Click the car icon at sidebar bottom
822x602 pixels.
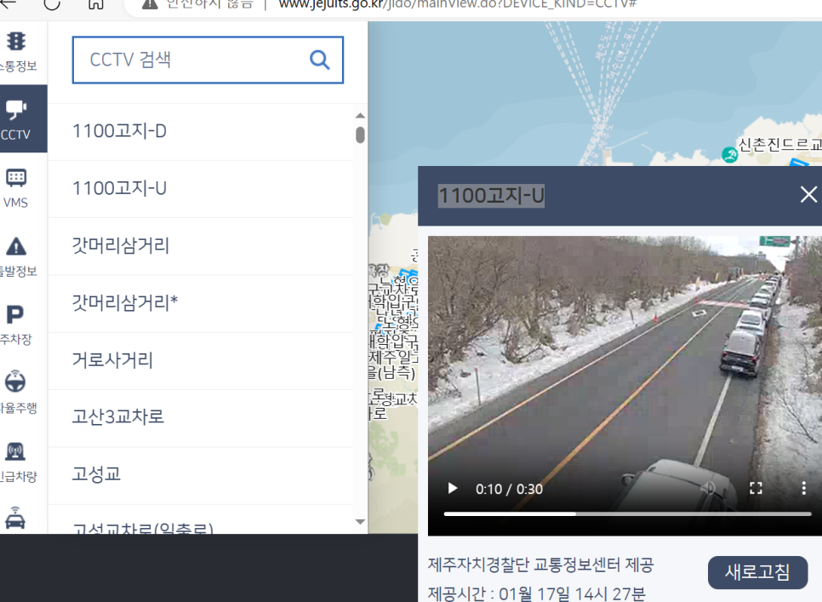click(x=15, y=519)
